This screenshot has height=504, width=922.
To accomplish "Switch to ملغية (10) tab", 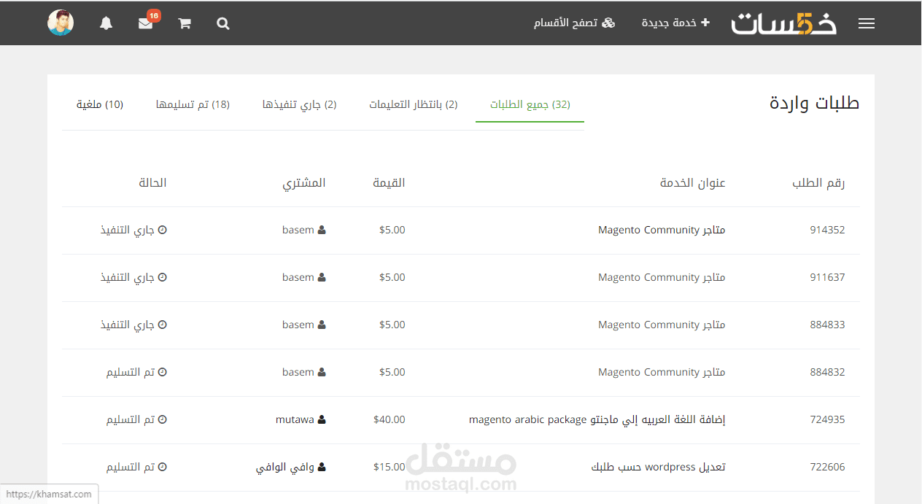I will (100, 104).
